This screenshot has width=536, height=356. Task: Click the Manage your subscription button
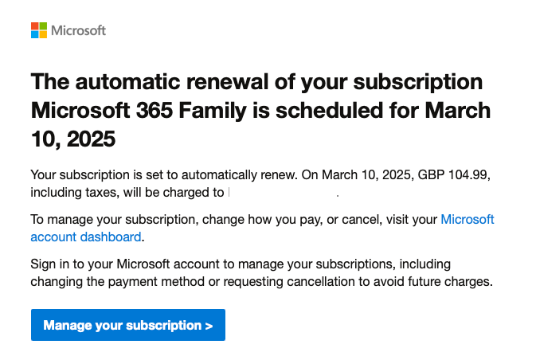128,325
